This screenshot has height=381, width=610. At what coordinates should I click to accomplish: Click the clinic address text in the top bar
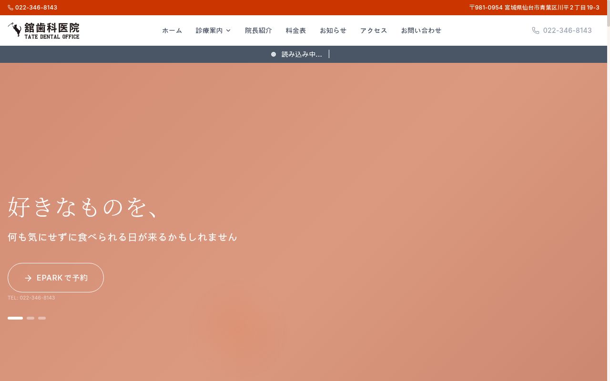click(534, 8)
